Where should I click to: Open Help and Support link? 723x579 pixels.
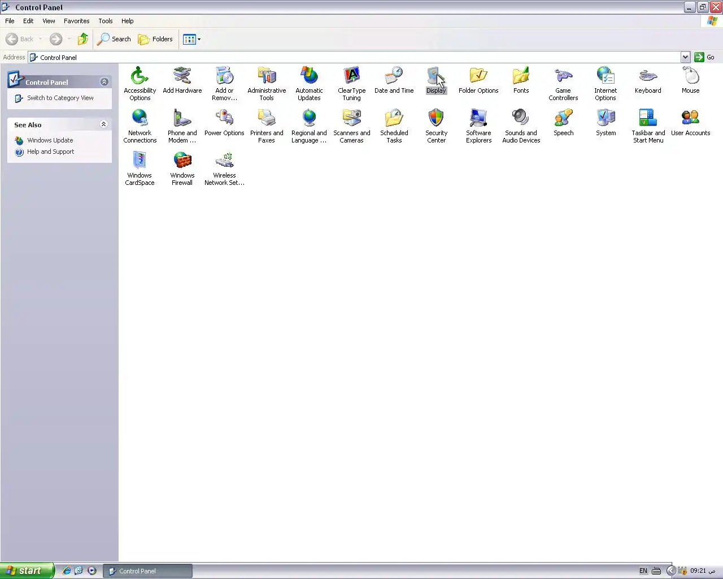click(50, 152)
